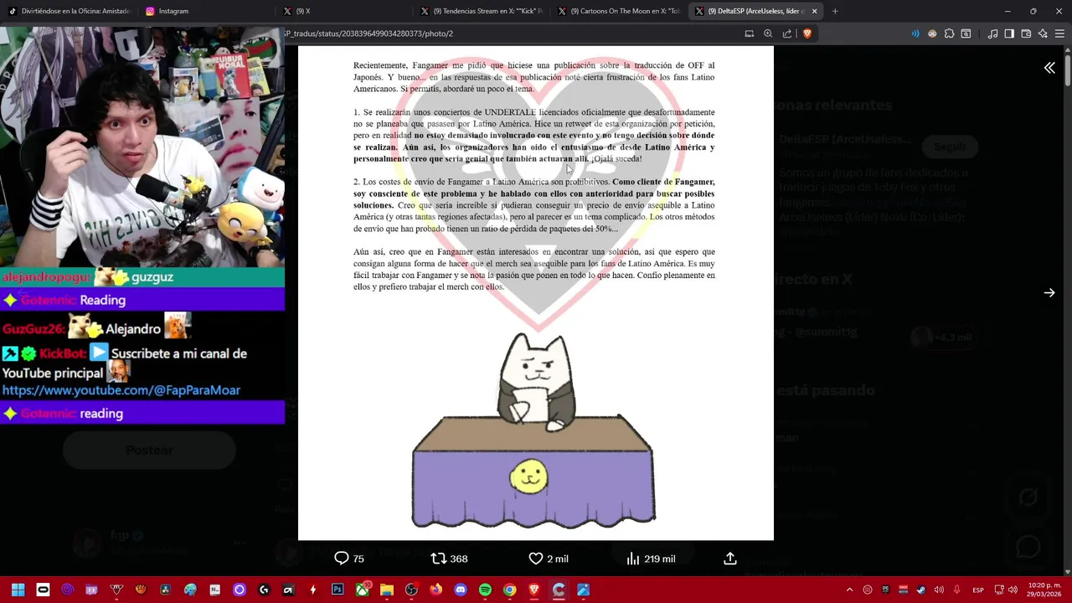This screenshot has height=603, width=1072.
Task: Show hidden system tray icons chevron
Action: point(849,590)
